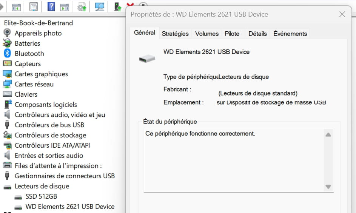Select the Contrôleurs de bus USB category
The width and height of the screenshot is (356, 213).
(x=49, y=125)
